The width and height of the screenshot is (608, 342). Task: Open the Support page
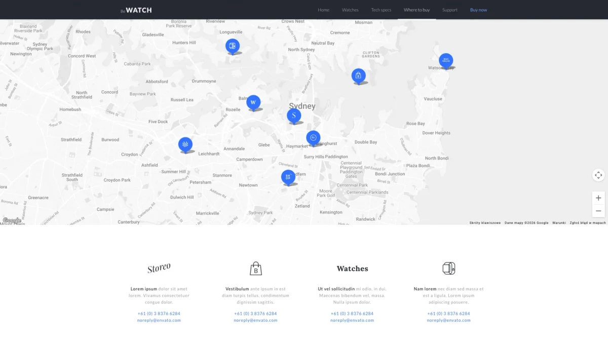click(449, 10)
